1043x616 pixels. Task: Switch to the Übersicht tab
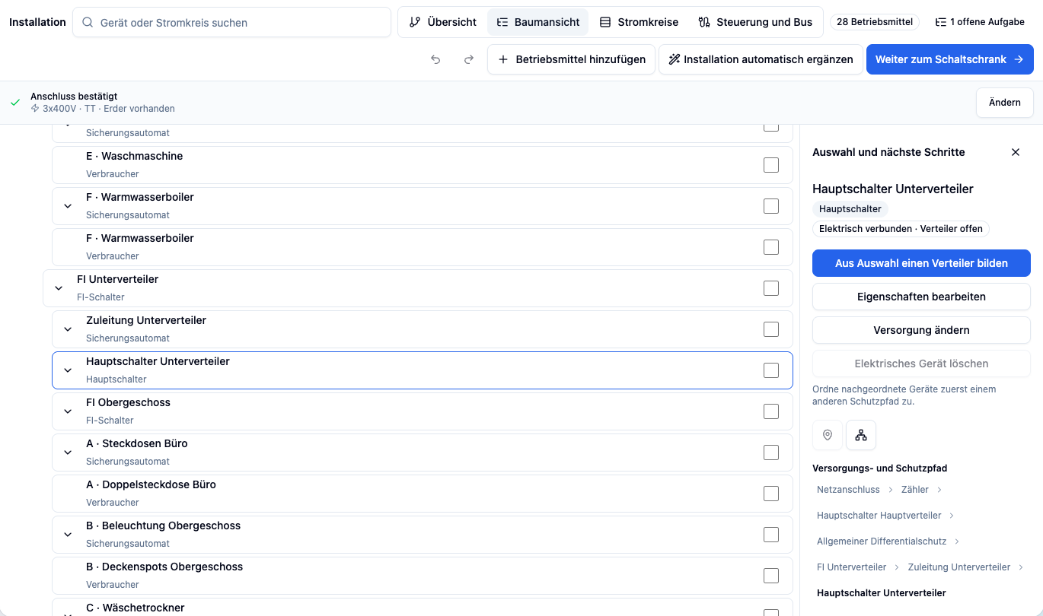(443, 22)
